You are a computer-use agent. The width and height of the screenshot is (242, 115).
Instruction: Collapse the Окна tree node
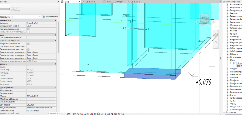tap(227, 60)
